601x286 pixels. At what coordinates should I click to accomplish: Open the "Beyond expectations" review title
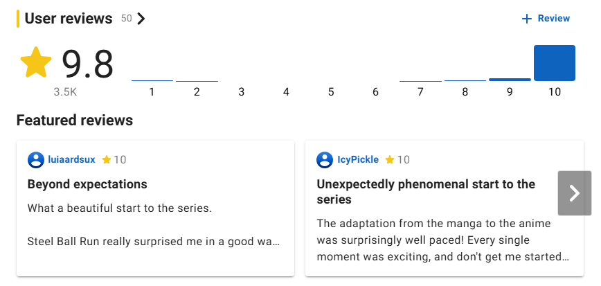coord(87,184)
